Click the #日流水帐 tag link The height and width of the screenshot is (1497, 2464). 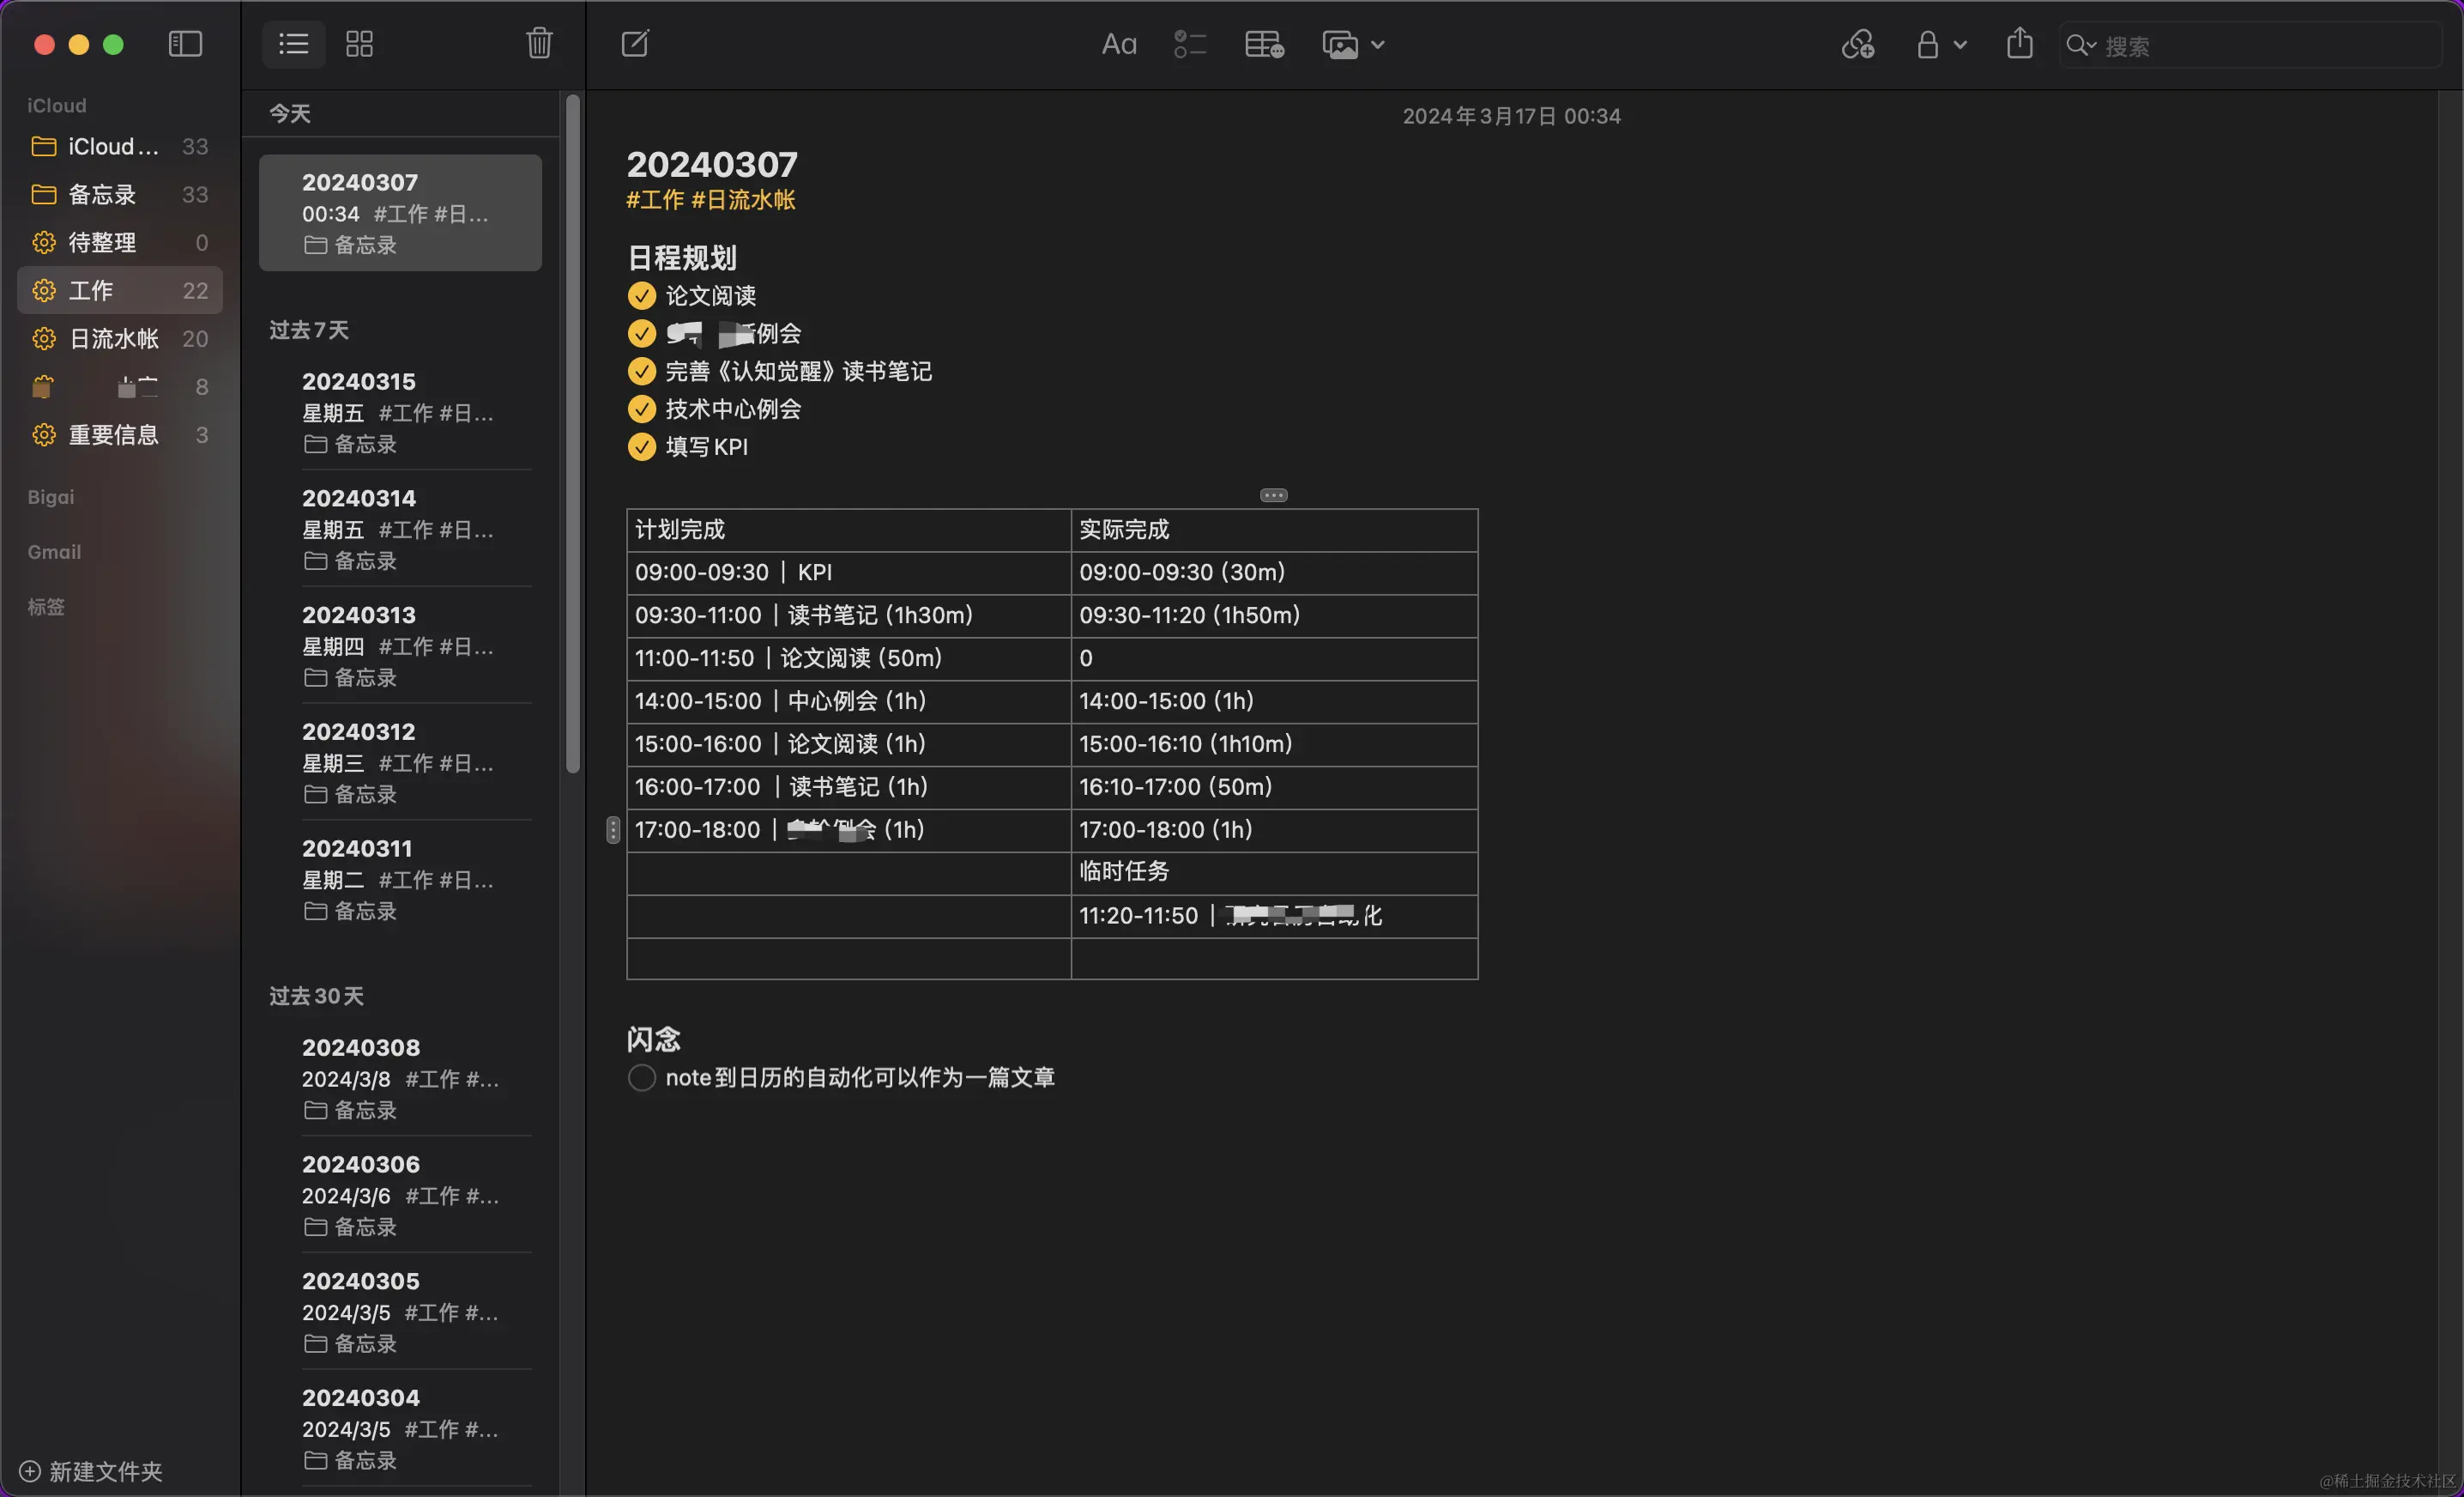tap(743, 200)
